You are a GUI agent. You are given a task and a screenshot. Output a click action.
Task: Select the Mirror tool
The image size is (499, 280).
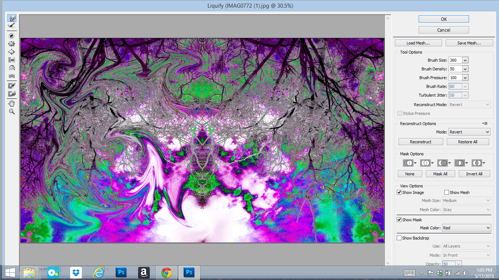point(12,68)
